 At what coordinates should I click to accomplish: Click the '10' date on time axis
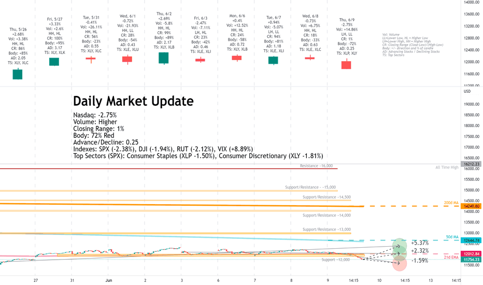(379, 280)
